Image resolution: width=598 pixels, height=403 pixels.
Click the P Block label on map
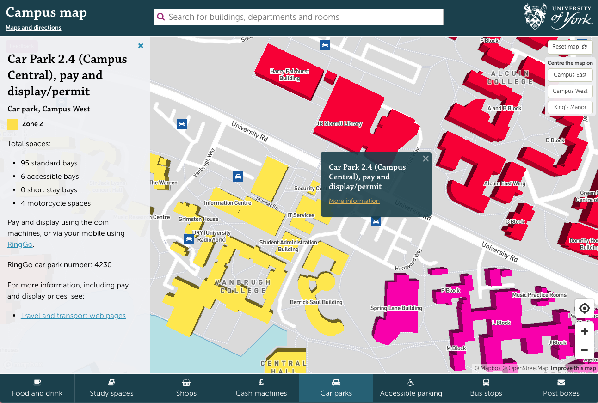(x=450, y=291)
